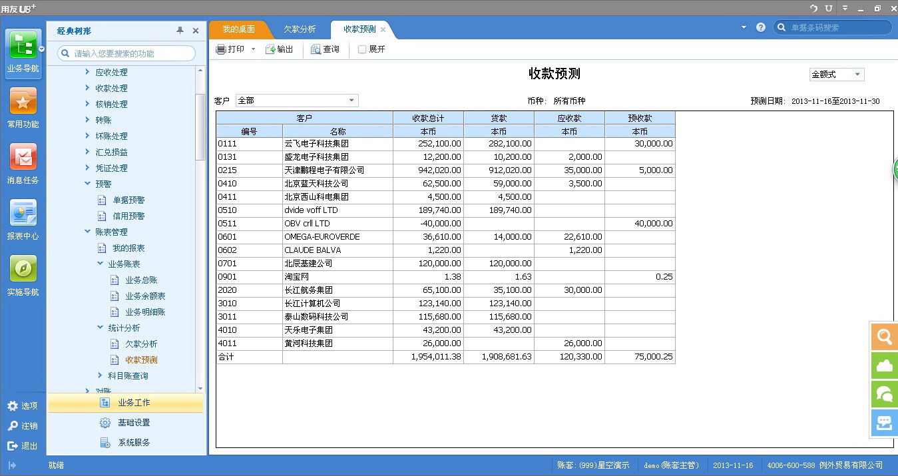Click the 打印 print toolbar button
The width and height of the screenshot is (898, 476).
230,49
